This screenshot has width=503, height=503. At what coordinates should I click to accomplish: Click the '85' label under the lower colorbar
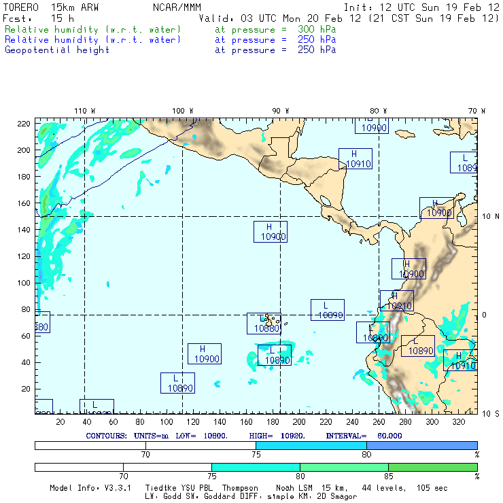point(389,476)
